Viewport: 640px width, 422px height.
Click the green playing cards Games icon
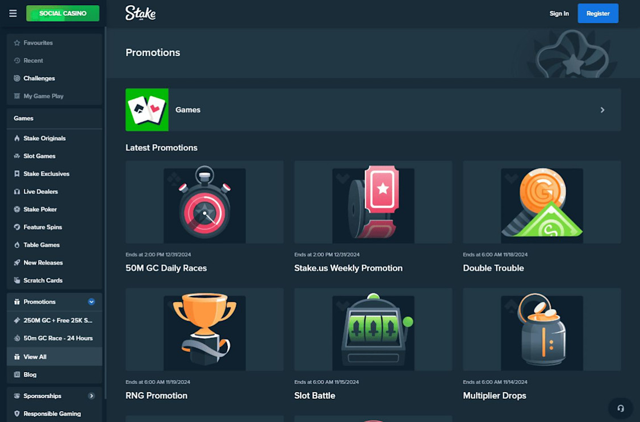[147, 109]
